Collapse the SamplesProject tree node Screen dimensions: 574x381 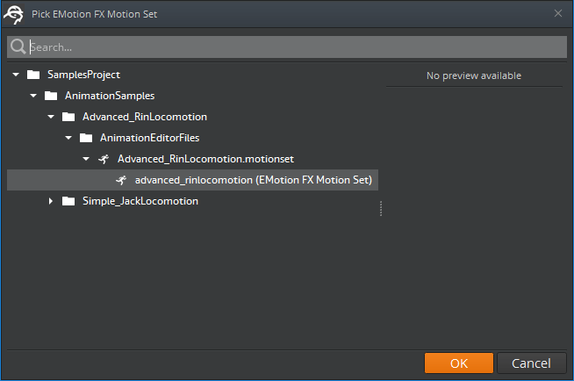16,75
